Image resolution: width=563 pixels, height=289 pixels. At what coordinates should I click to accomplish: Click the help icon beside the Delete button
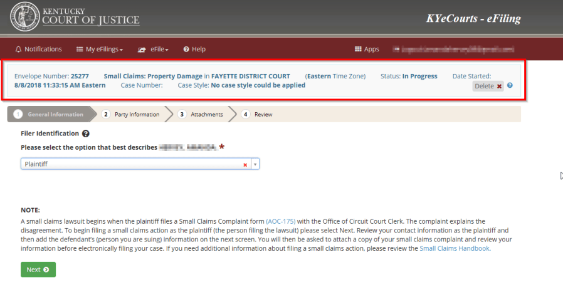[510, 86]
